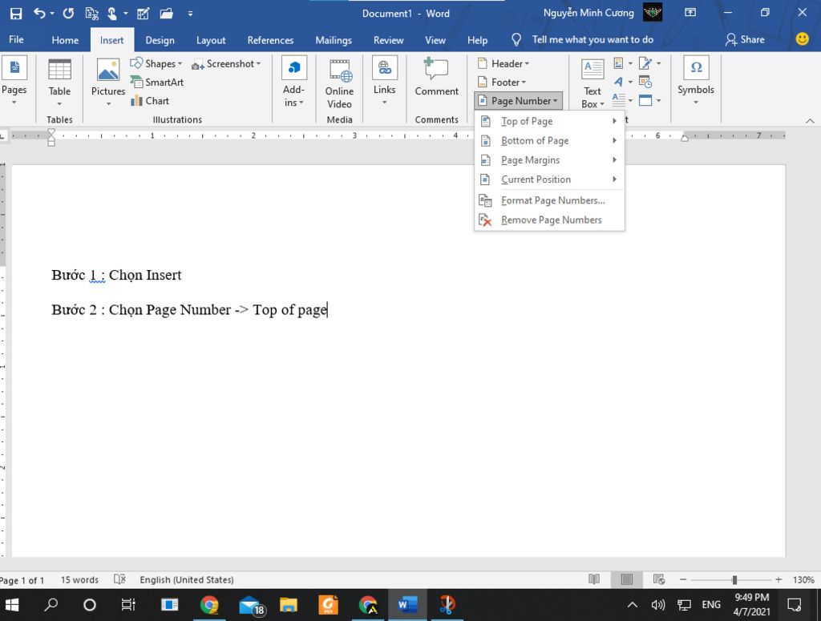The height and width of the screenshot is (621, 821).
Task: Click the Repeat Typing circular arrow icon
Action: pyautogui.click(x=69, y=13)
